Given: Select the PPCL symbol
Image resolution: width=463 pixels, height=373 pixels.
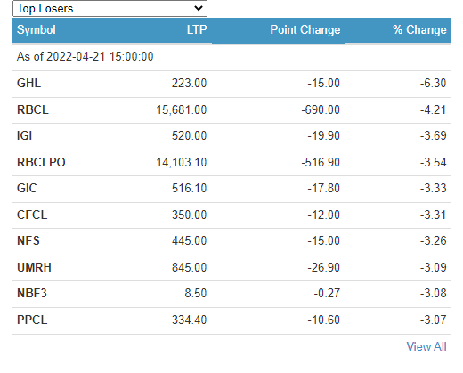Looking at the screenshot, I should pyautogui.click(x=32, y=320).
